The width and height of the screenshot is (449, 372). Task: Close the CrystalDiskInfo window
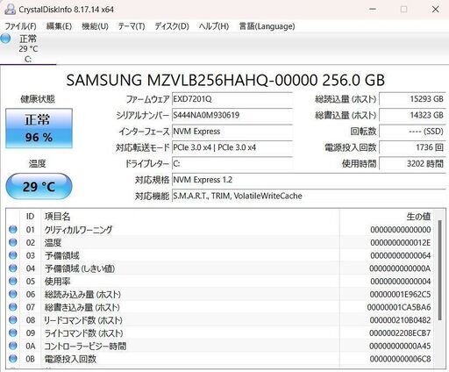[435, 10]
